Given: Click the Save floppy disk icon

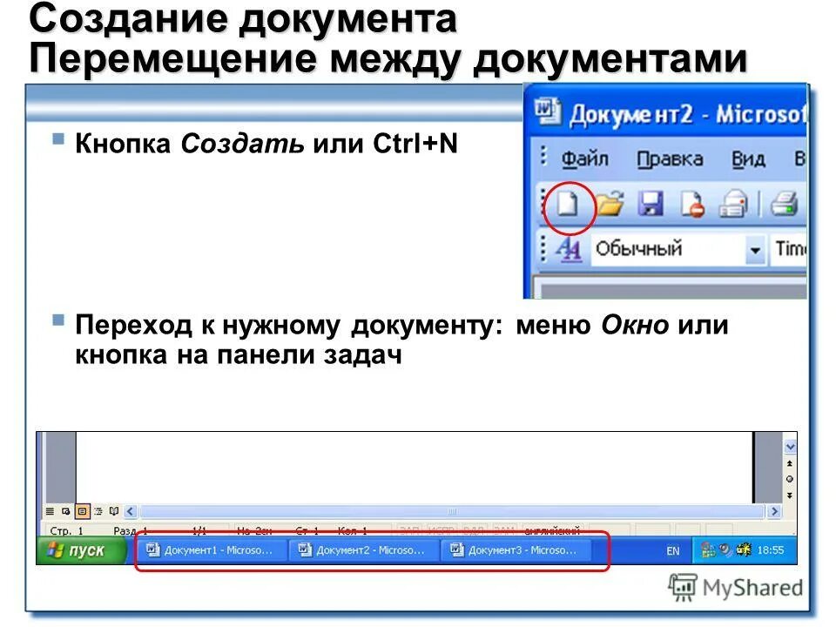Looking at the screenshot, I should click(x=651, y=204).
